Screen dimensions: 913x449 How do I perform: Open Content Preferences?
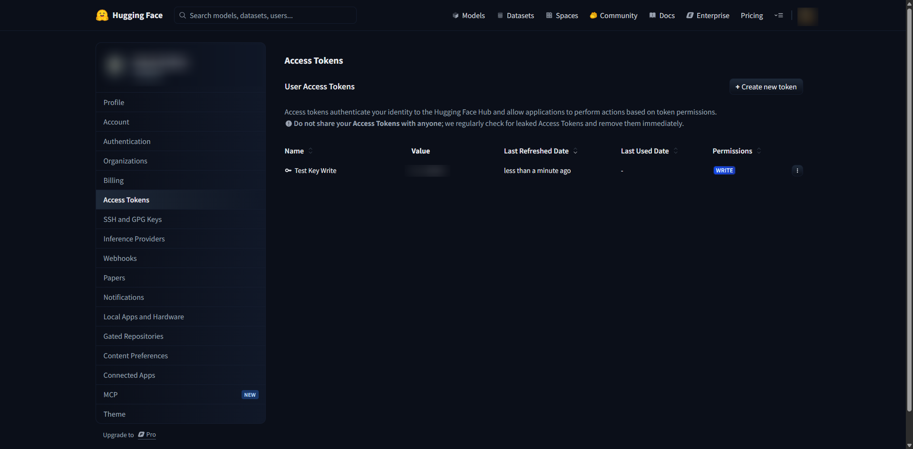pos(181,355)
